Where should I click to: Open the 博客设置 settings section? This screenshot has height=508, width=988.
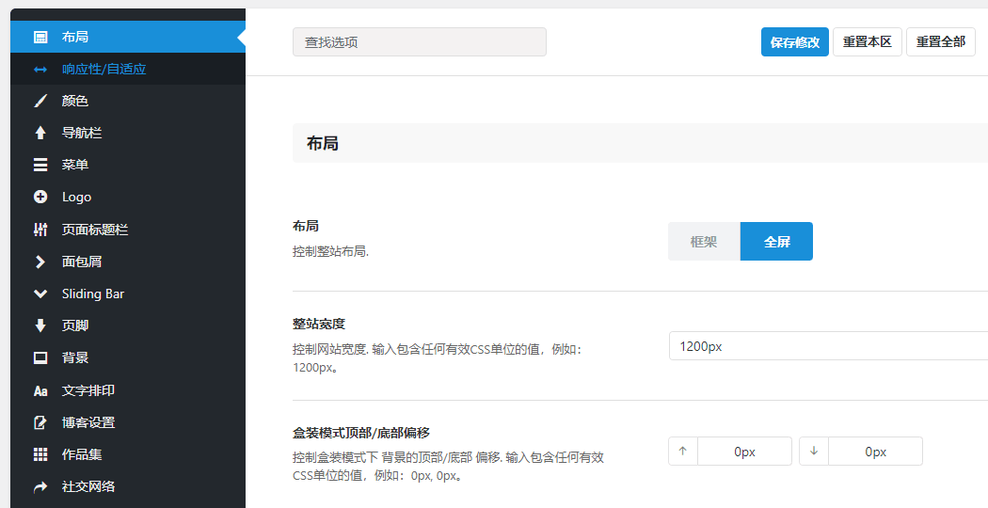88,422
